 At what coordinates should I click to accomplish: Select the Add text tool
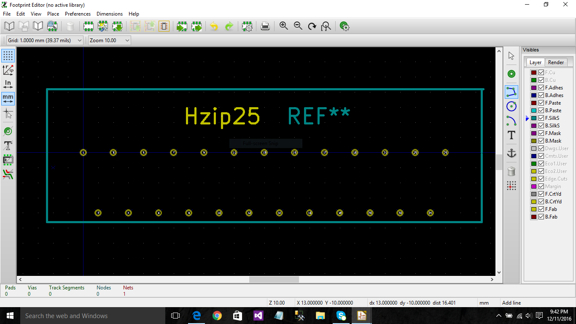(511, 135)
